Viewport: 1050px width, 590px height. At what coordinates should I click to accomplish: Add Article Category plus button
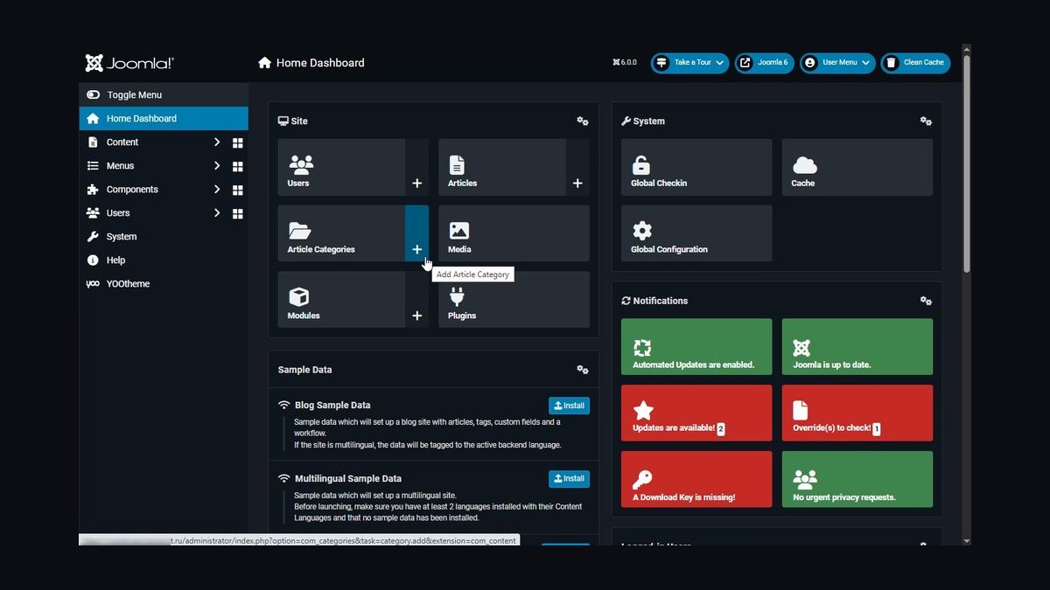click(417, 233)
